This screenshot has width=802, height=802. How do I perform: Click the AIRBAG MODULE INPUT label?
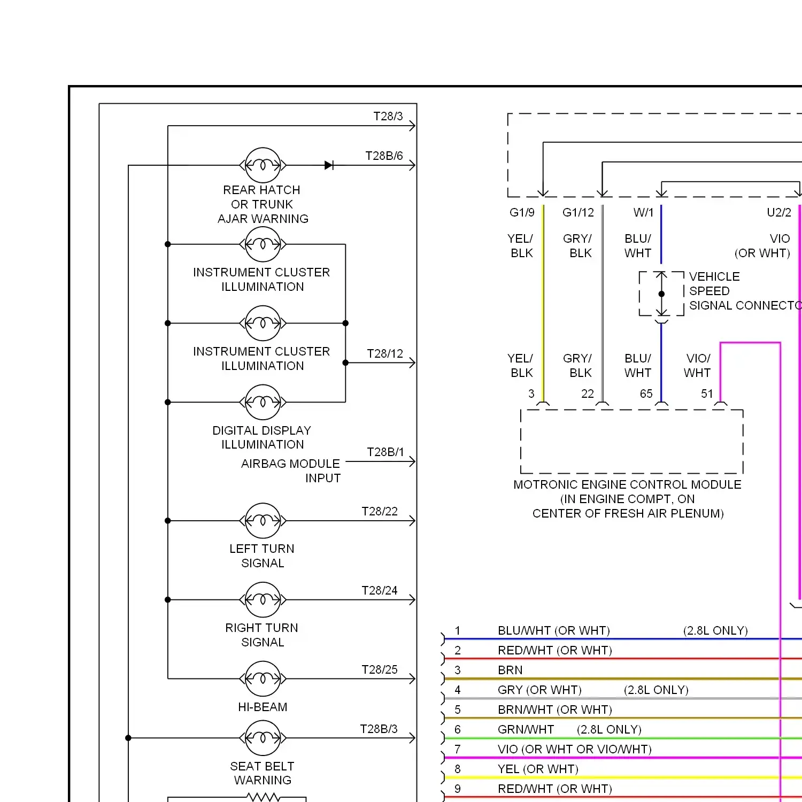point(291,471)
